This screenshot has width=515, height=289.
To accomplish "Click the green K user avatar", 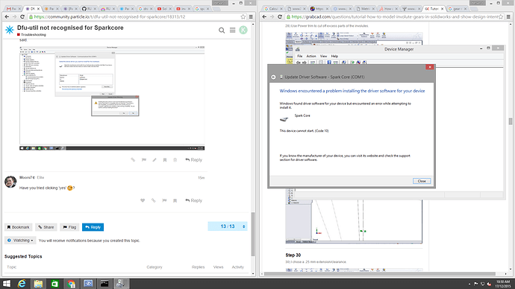I will (x=243, y=30).
